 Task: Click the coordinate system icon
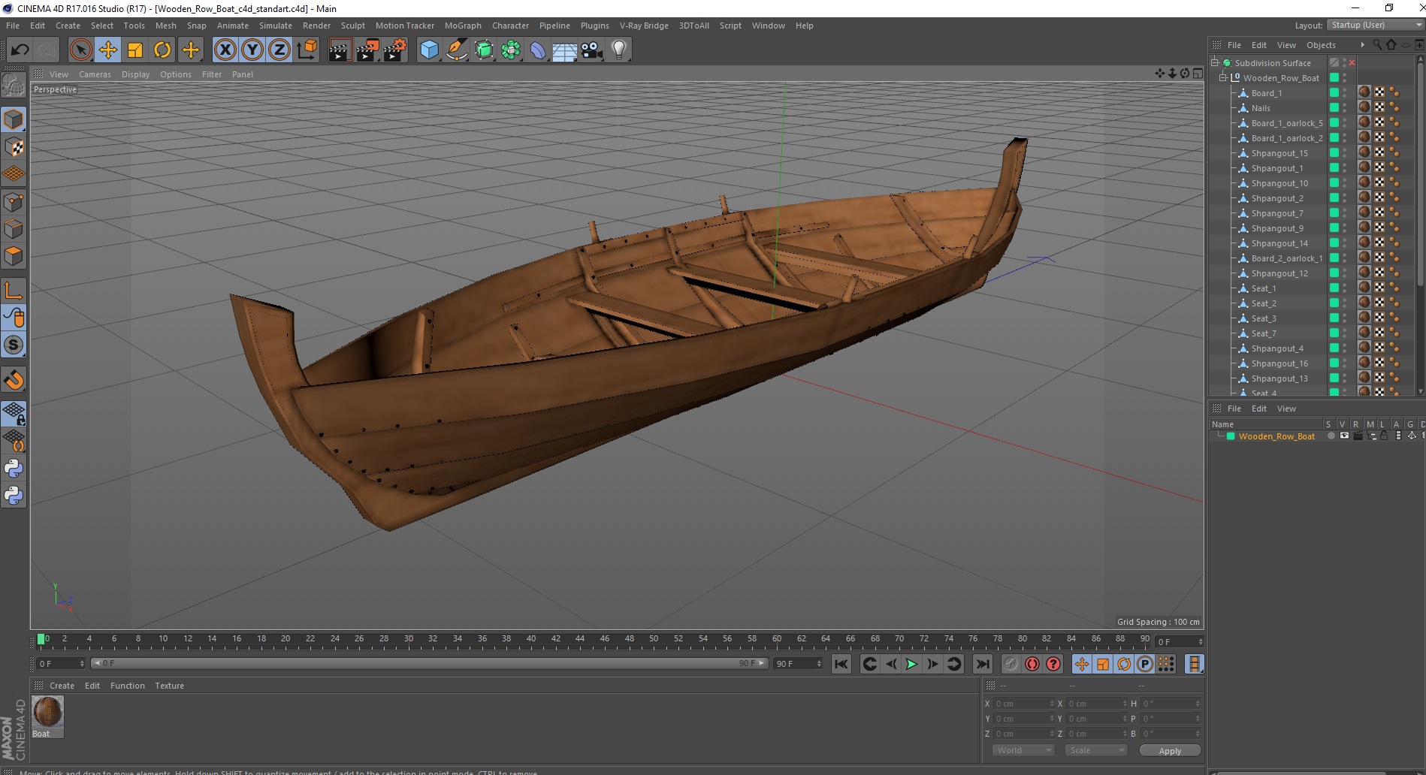(307, 50)
